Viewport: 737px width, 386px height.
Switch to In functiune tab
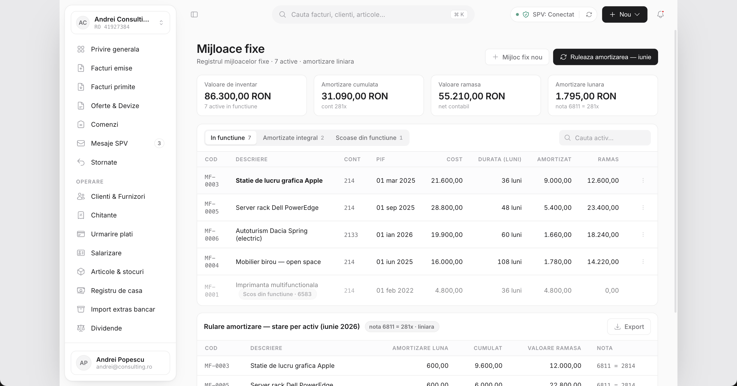point(231,138)
